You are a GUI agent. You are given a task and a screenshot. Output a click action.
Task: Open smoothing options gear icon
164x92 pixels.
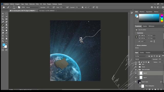[83, 7]
